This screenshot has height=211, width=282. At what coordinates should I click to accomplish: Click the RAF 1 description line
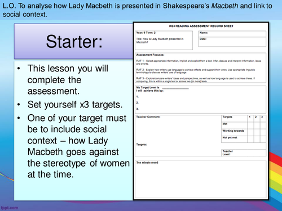tap(199, 62)
